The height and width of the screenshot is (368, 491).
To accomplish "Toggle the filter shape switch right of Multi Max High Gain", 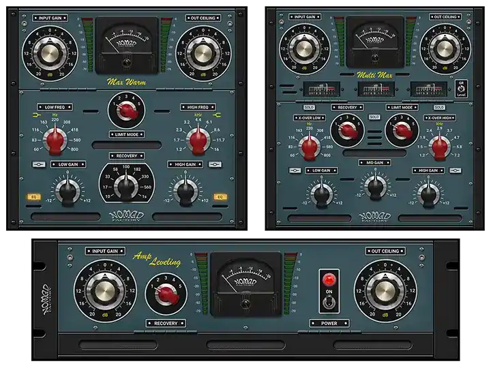I will pos(456,170).
